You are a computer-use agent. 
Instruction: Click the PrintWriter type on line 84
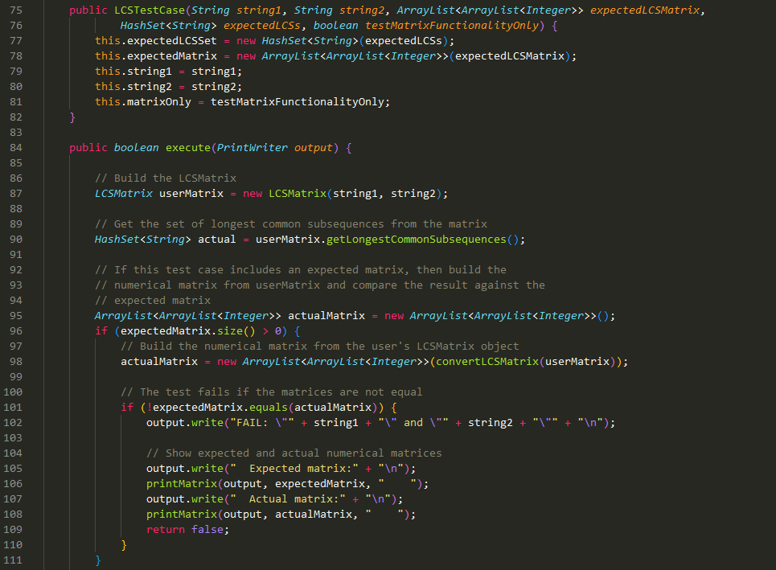click(x=253, y=147)
